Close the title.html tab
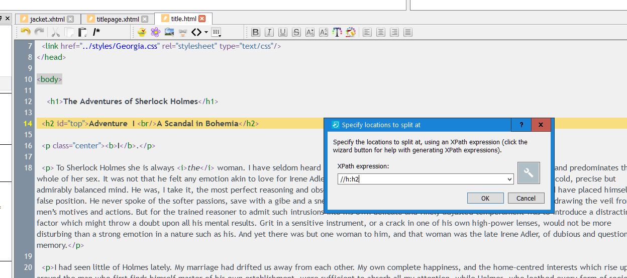The width and height of the screenshot is (627, 278). click(202, 19)
